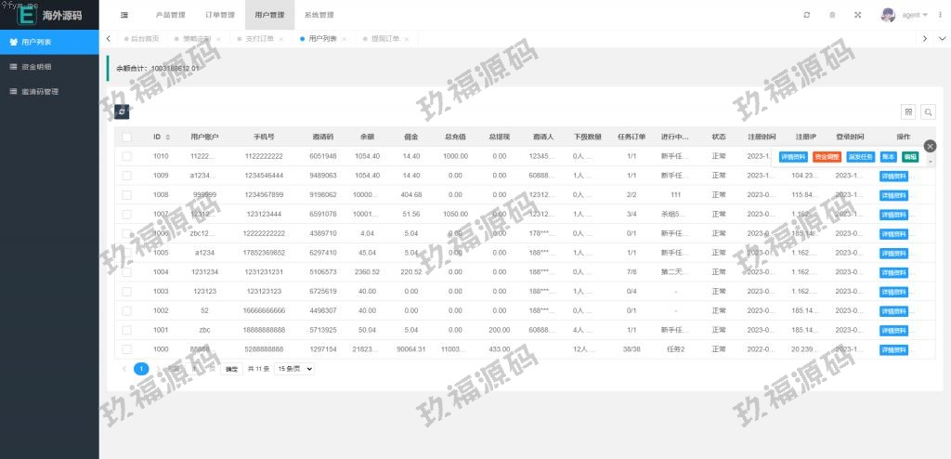Viewport: 951px width, 459px height.
Task: Click the trash icon in the top header
Action: 832,15
